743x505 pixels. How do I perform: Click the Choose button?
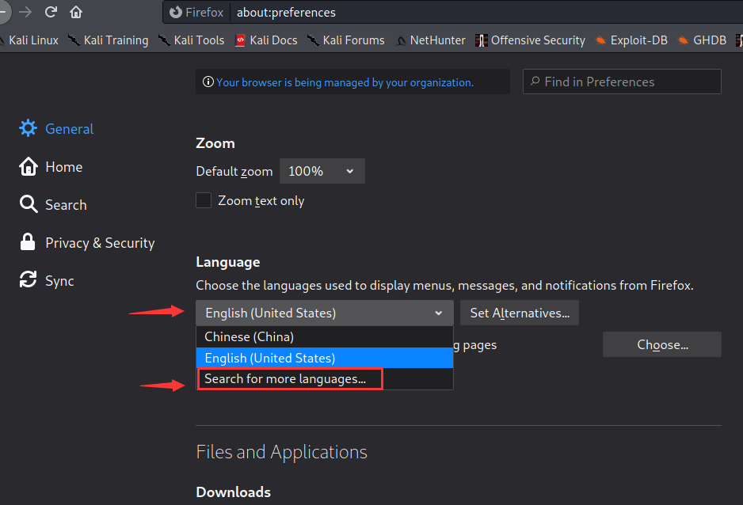click(661, 344)
